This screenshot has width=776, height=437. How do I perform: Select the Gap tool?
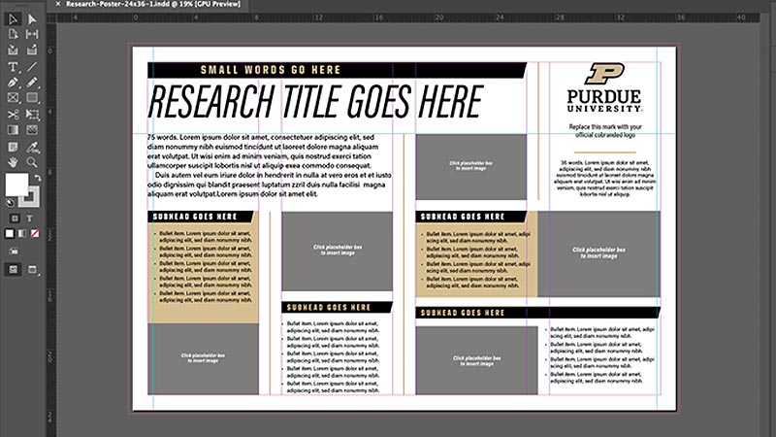(x=32, y=34)
